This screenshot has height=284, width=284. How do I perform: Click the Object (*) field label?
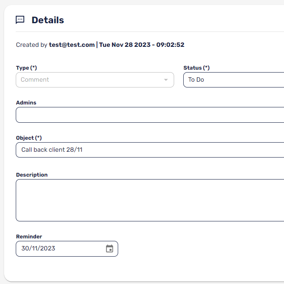point(29,138)
